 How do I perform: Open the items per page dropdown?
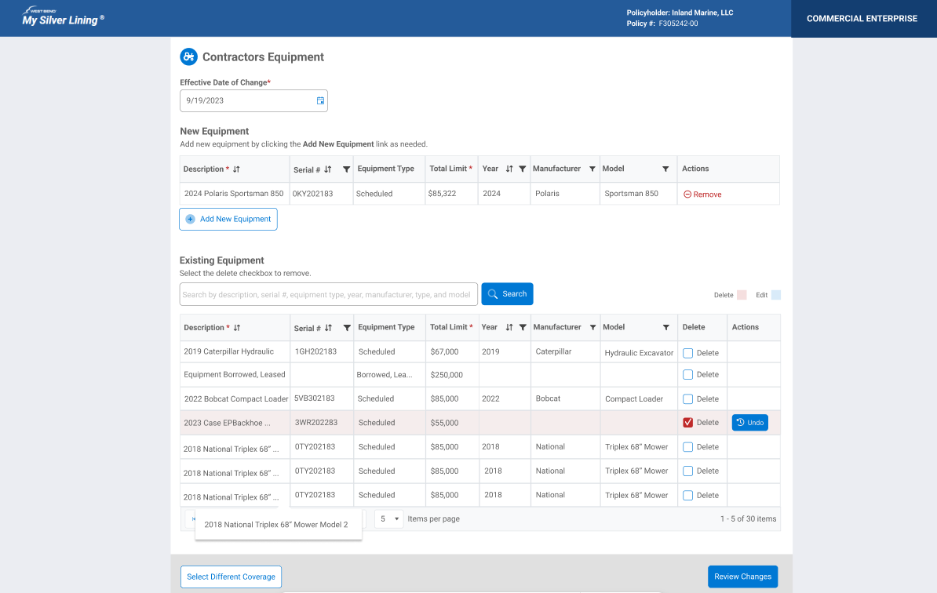click(x=389, y=519)
